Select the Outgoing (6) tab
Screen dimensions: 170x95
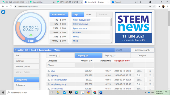[x=88, y=55]
